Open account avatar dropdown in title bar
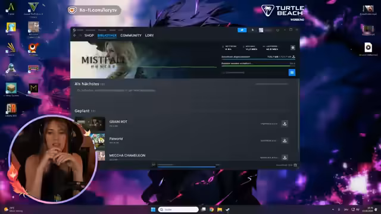The image size is (381, 214). (265, 30)
